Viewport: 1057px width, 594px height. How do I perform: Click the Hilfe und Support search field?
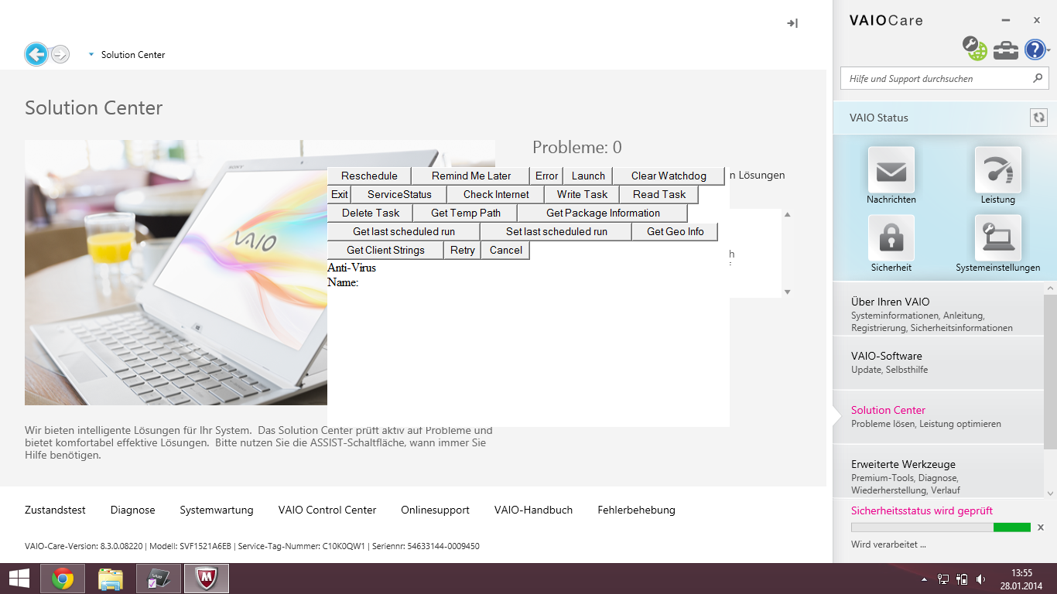pos(929,78)
